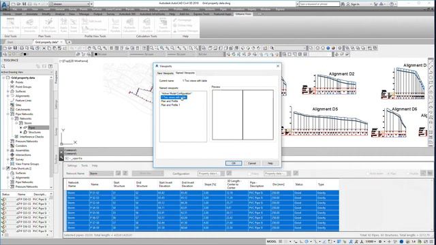Open the Urbano View ribbon tab
This screenshot has height=245, width=436.
(x=243, y=14)
